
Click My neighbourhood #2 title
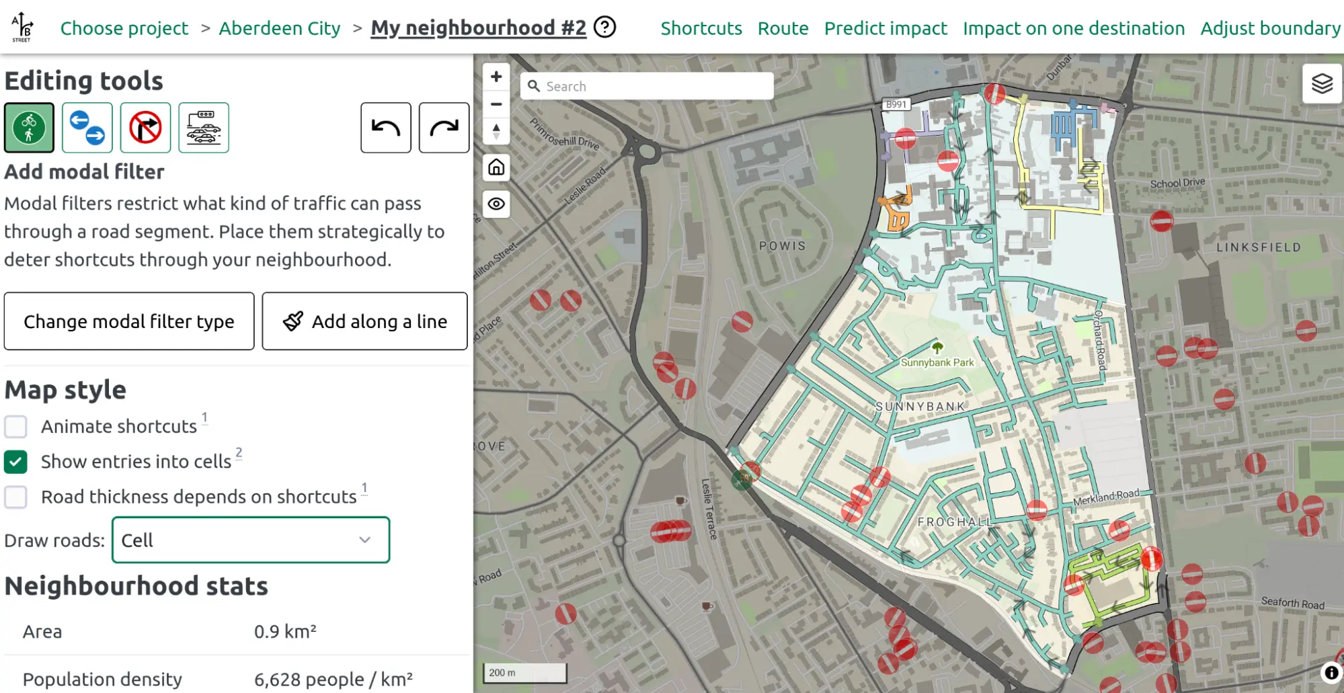point(479,28)
